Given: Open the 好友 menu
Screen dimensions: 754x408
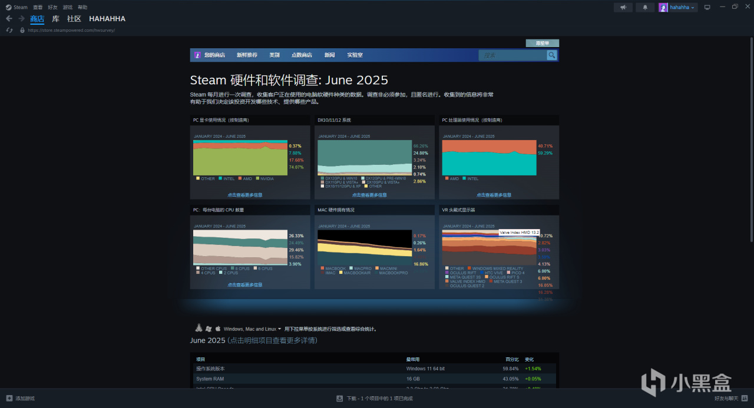Looking at the screenshot, I should 53,7.
